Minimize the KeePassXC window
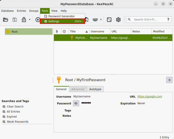This screenshot has height=139, width=174. pos(156,4)
